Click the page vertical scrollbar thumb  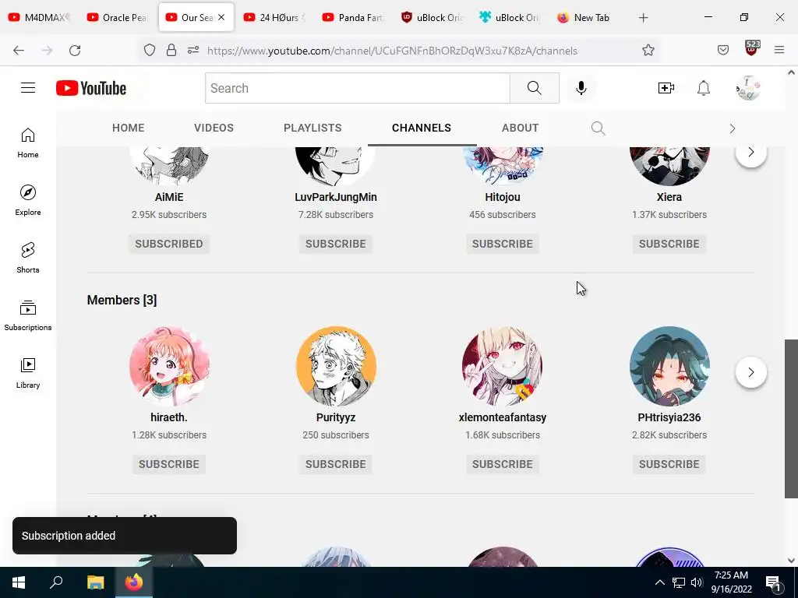(x=791, y=418)
